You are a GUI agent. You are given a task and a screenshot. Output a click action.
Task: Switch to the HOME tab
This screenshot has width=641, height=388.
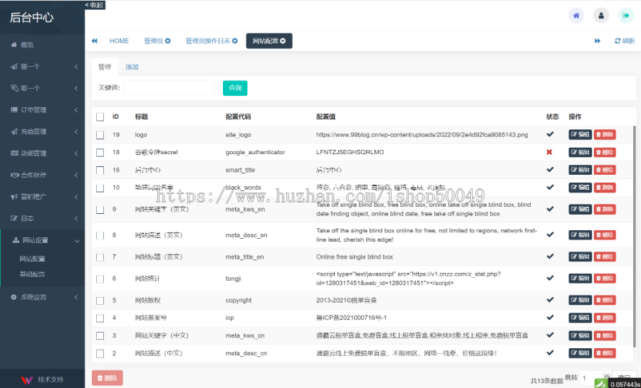point(119,41)
